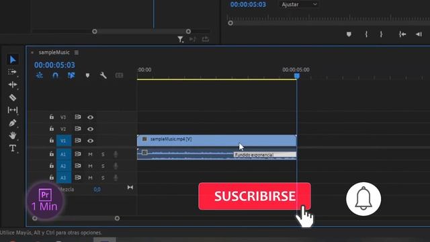Toggle lock on track V3
This screenshot has width=430, height=242.
click(x=52, y=117)
